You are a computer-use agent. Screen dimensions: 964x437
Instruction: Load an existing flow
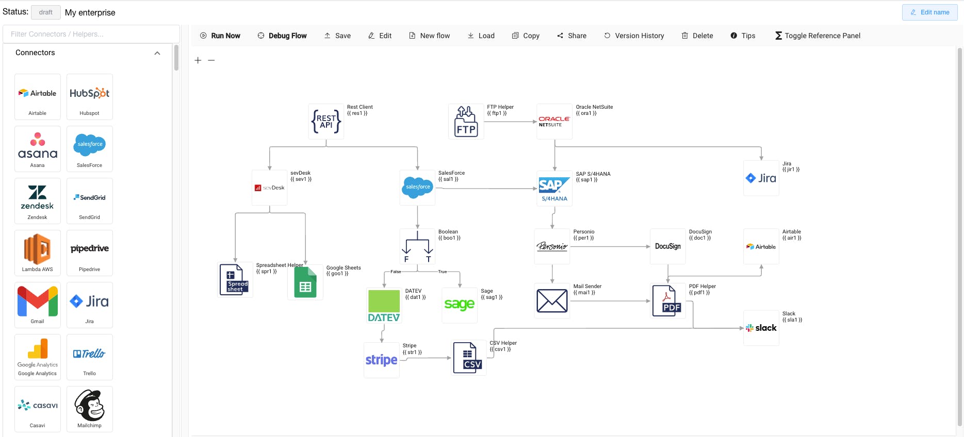[481, 36]
